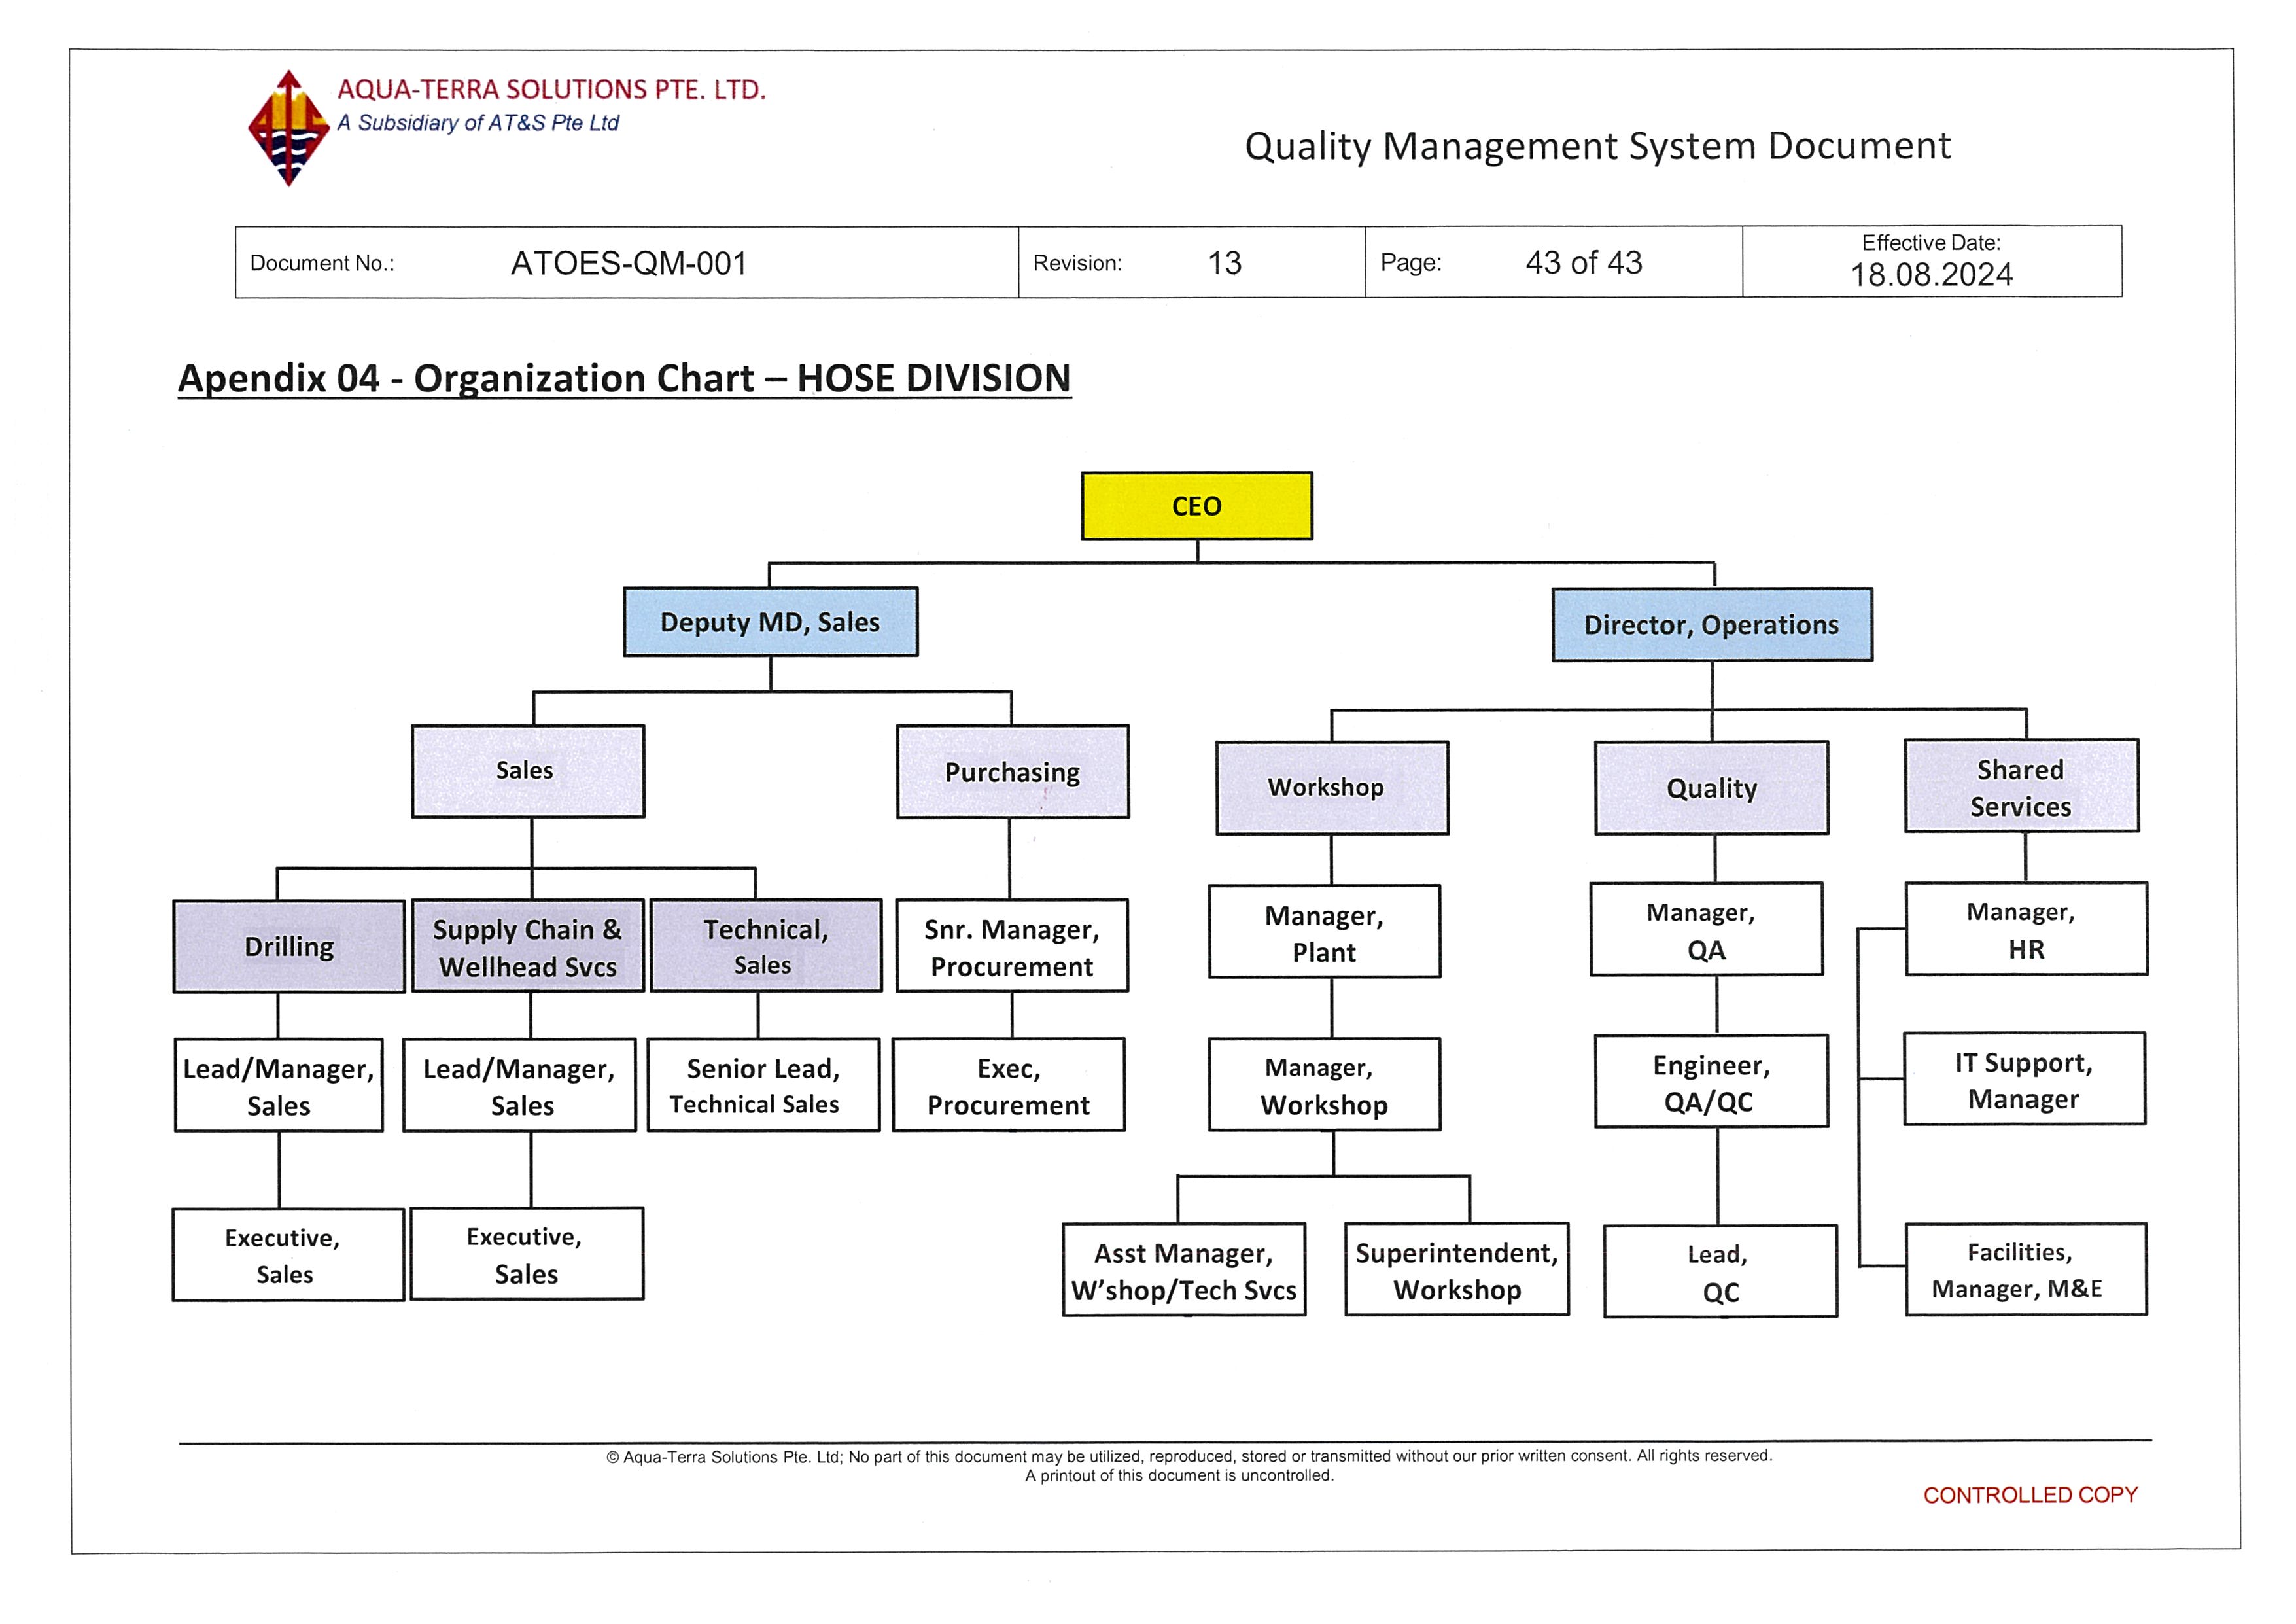Click the Appendix 04 Organization Chart heading

[x=624, y=378]
